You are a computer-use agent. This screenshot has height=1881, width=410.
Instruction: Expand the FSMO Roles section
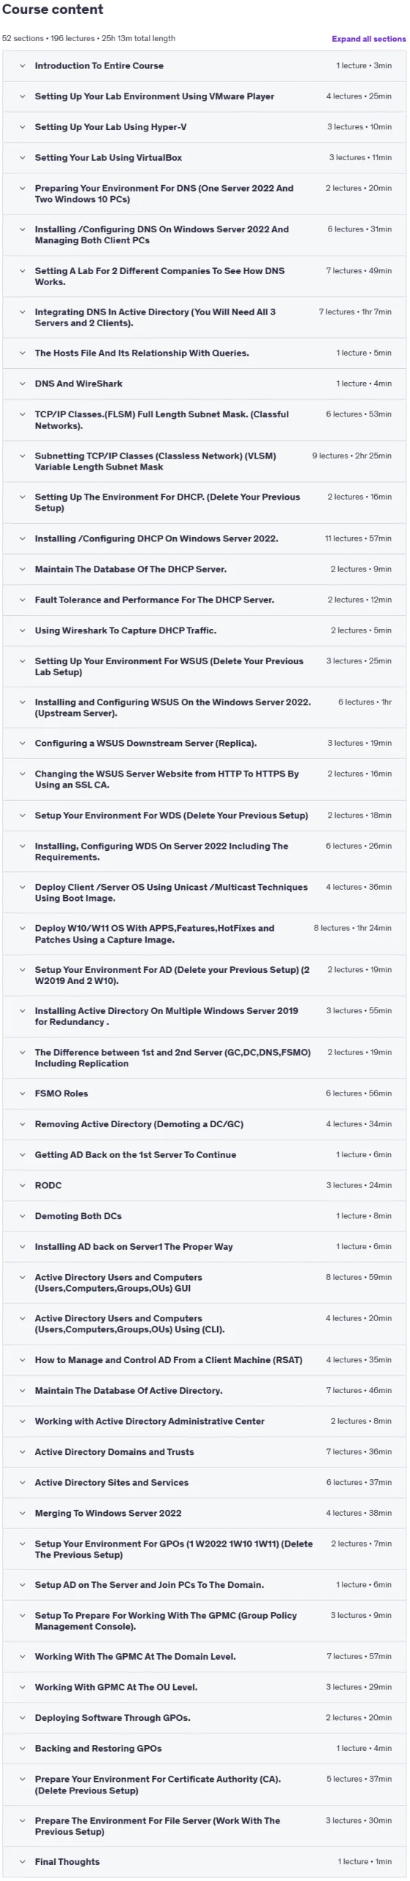pyautogui.click(x=204, y=1093)
